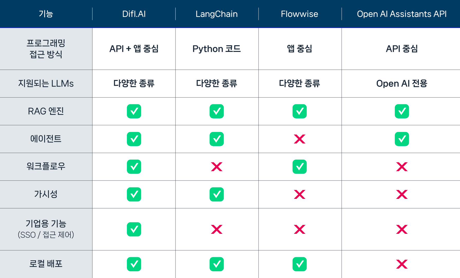
Task: Click LangChain green check in 가시성 row
Action: (217, 194)
